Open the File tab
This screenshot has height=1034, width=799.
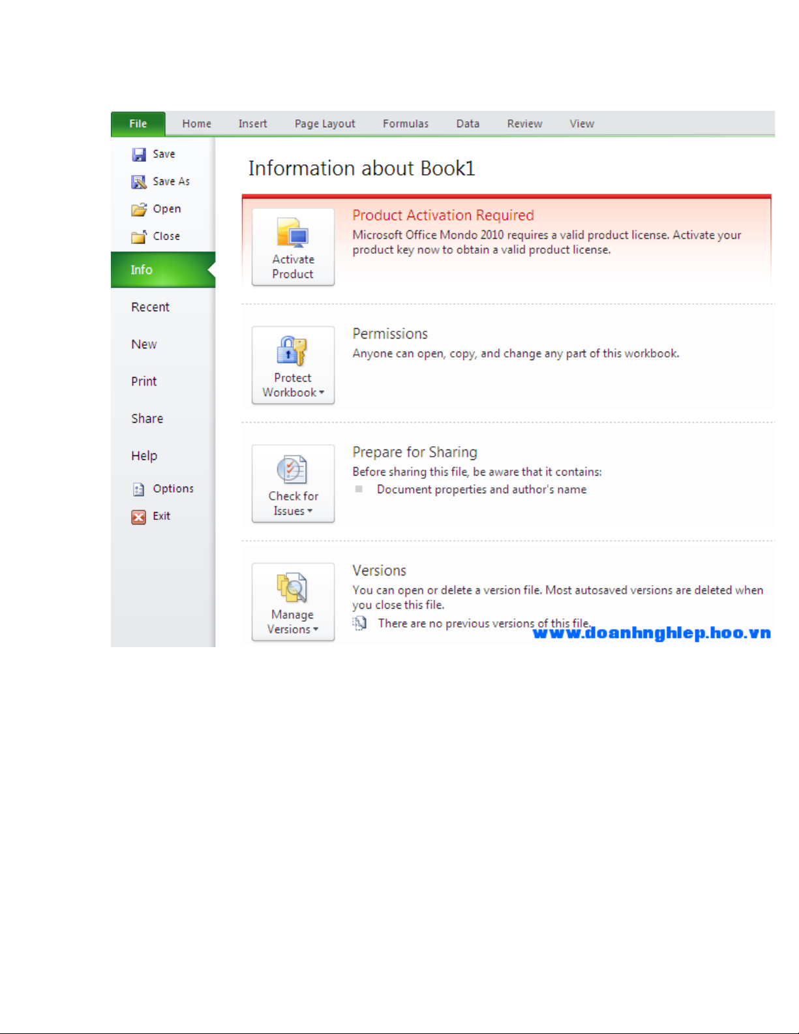point(138,124)
